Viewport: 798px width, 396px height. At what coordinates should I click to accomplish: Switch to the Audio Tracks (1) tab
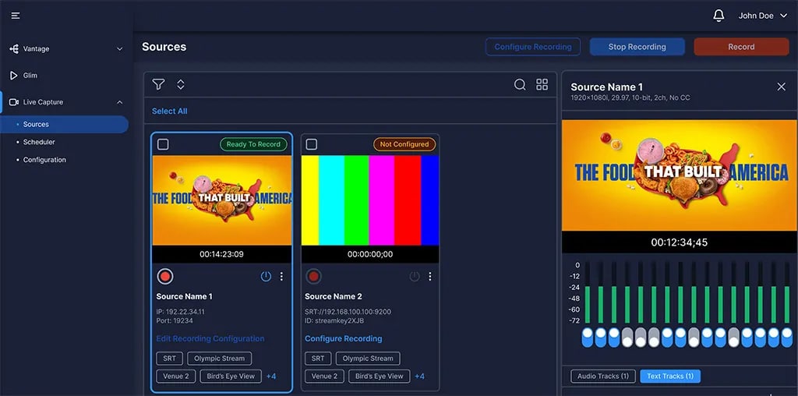[603, 377]
